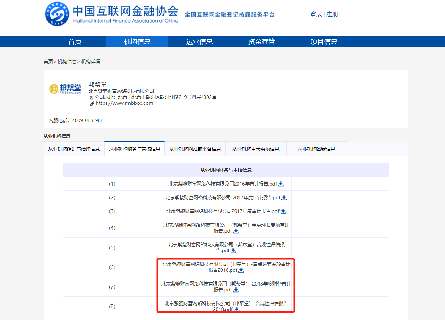
Task: Click the row number (1) cell
Action: (112, 184)
